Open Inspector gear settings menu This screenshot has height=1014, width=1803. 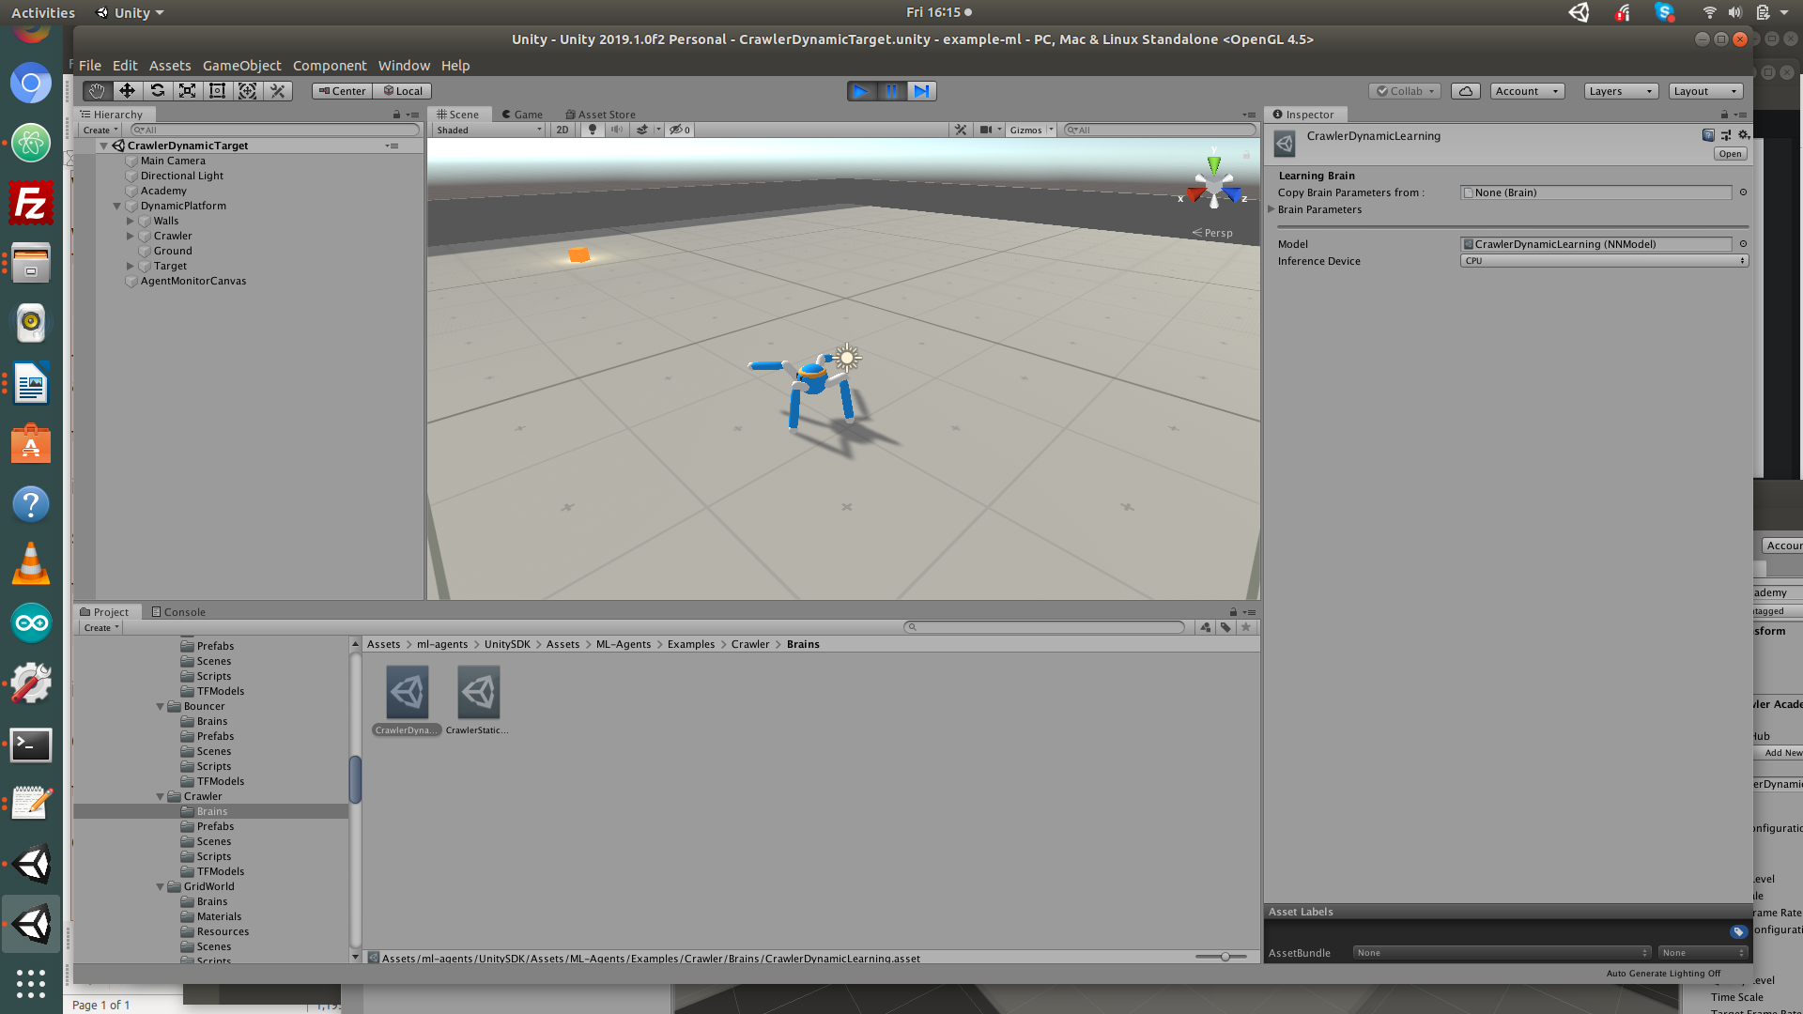click(1743, 135)
